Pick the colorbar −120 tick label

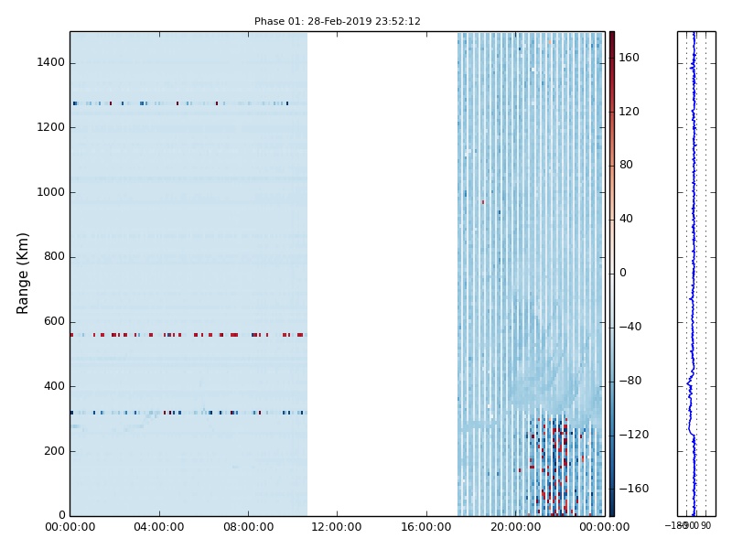[634, 435]
